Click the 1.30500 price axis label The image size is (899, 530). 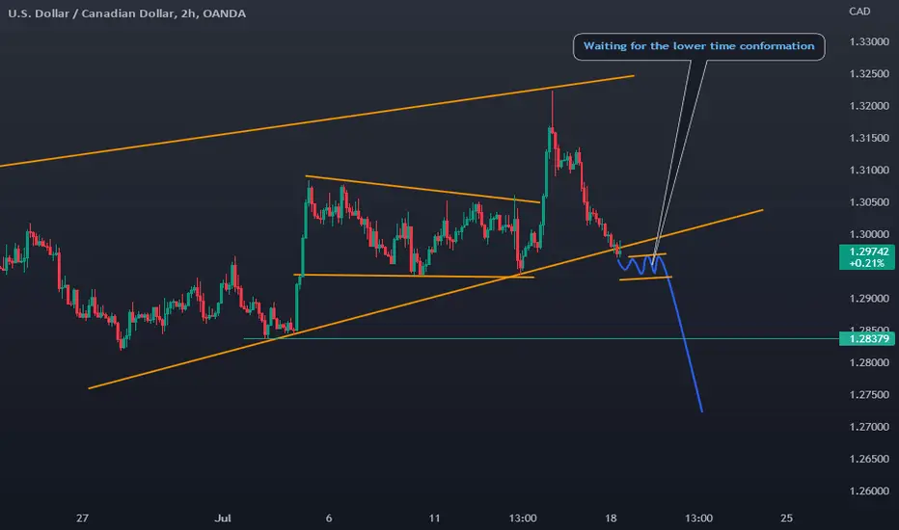click(868, 202)
